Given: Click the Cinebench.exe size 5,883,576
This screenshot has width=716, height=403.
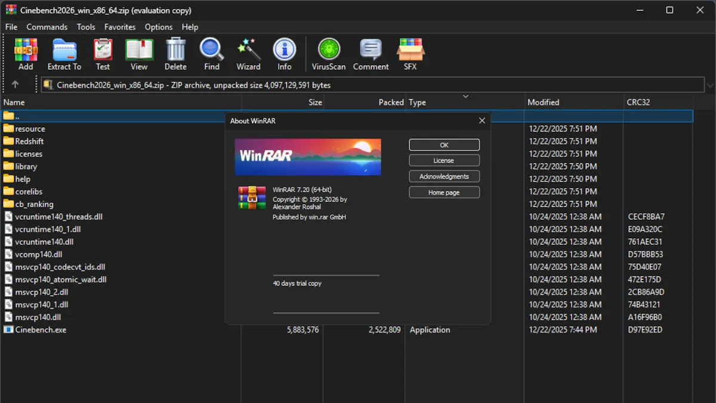Looking at the screenshot, I should click(x=303, y=330).
